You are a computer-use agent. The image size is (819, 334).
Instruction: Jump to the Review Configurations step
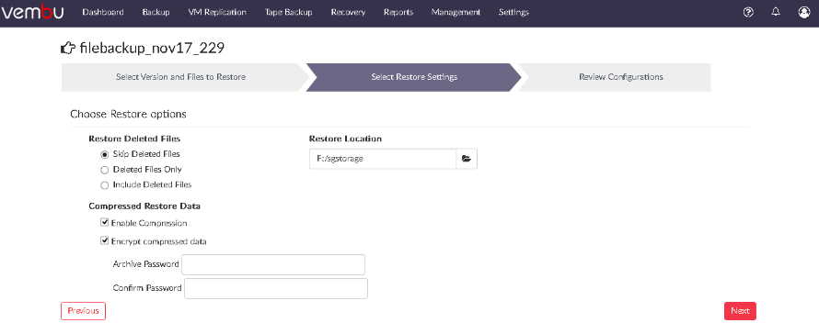point(620,77)
